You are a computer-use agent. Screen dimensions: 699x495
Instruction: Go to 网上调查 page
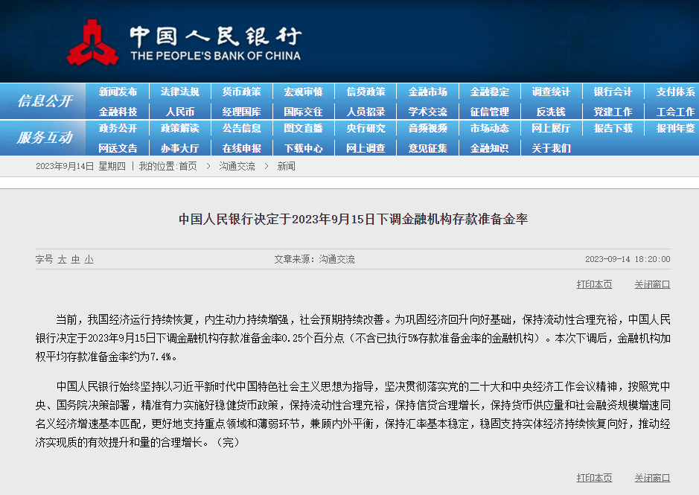(x=366, y=148)
